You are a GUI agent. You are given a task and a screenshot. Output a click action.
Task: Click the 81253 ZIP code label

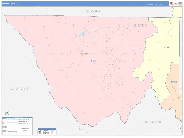coord(166,47)
